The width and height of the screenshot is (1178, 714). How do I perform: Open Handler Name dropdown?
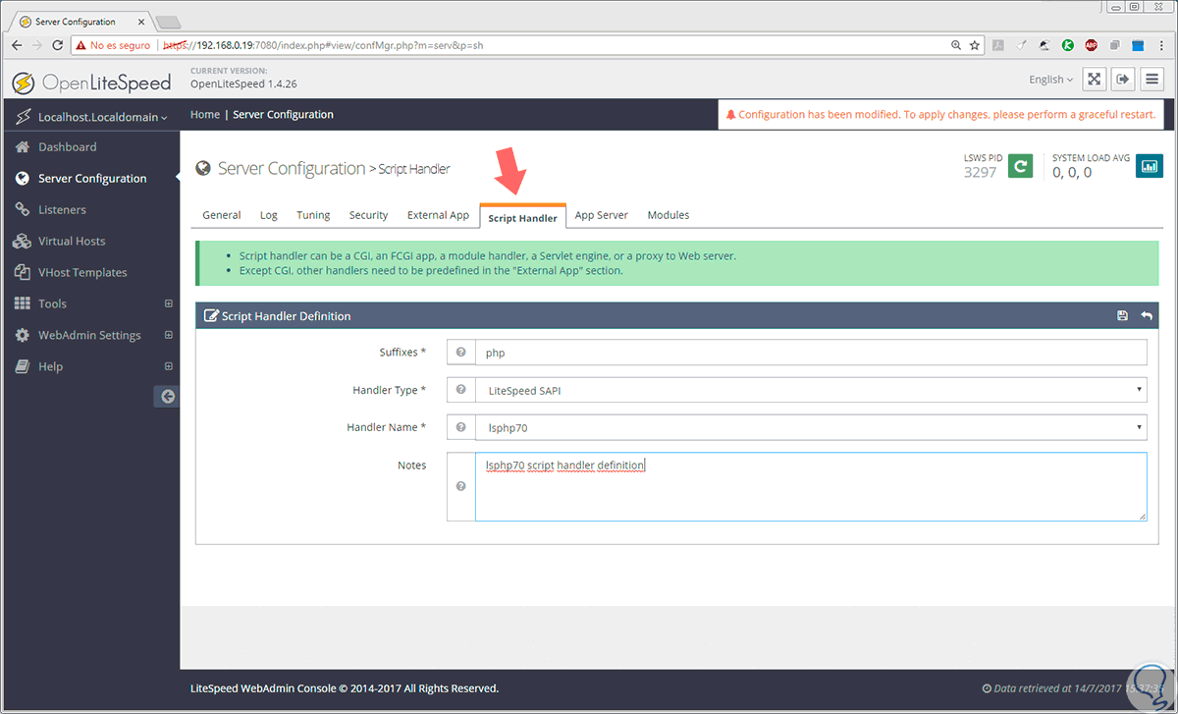point(811,427)
